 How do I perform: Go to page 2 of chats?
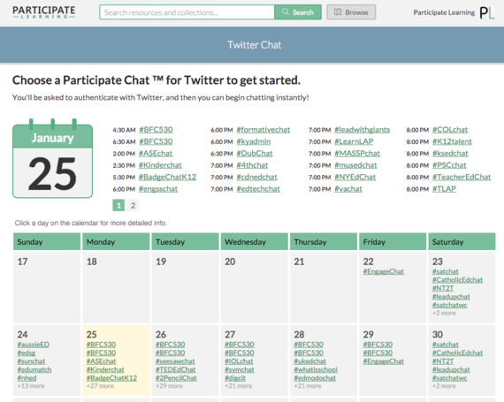(x=133, y=205)
